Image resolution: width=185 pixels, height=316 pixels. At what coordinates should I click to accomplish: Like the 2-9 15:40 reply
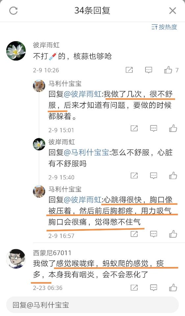tap(173, 175)
